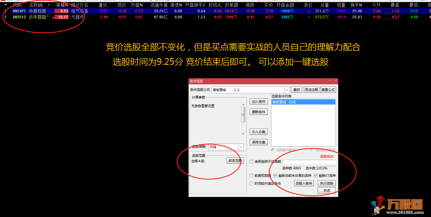
Task: Click 改变范围 button
Action: point(235,161)
